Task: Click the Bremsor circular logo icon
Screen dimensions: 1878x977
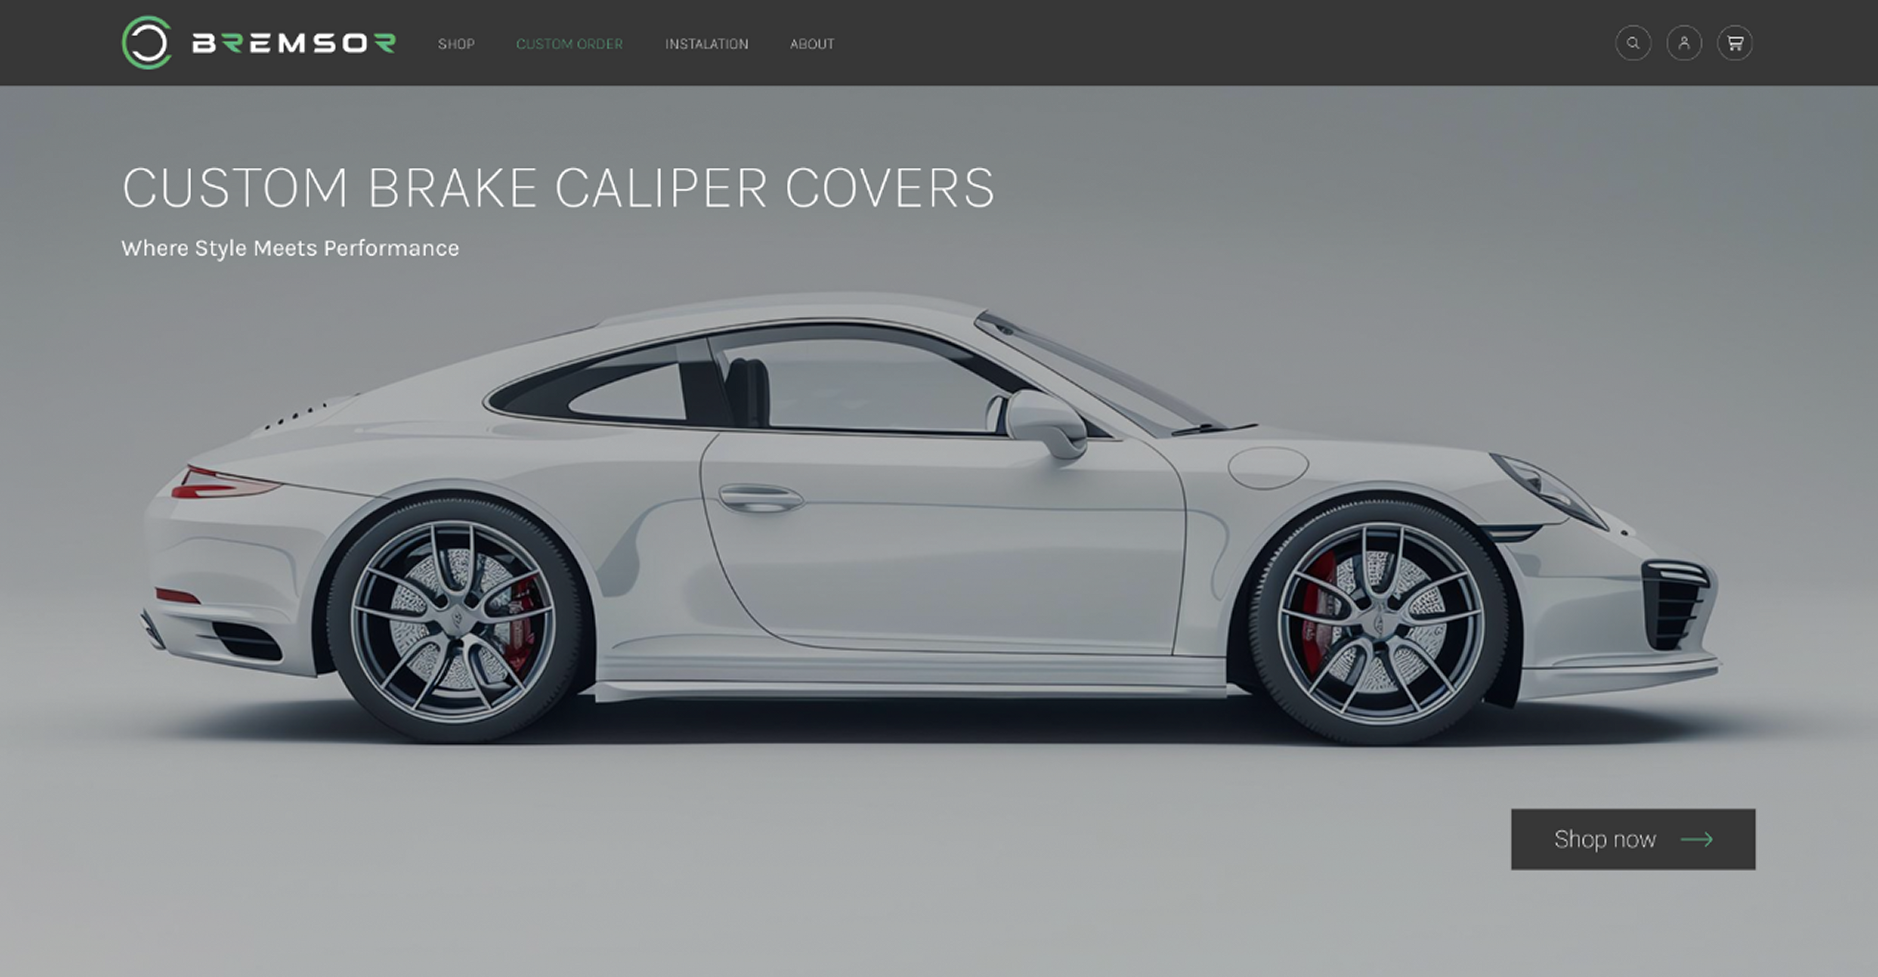Action: (x=147, y=42)
